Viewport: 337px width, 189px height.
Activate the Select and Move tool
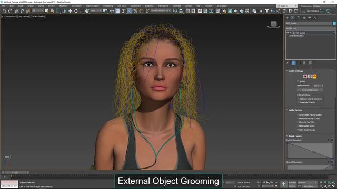coord(70,11)
